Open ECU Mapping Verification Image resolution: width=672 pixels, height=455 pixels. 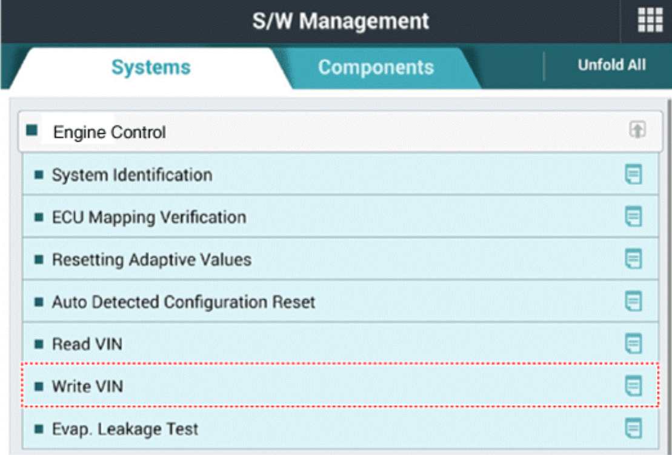tap(148, 217)
